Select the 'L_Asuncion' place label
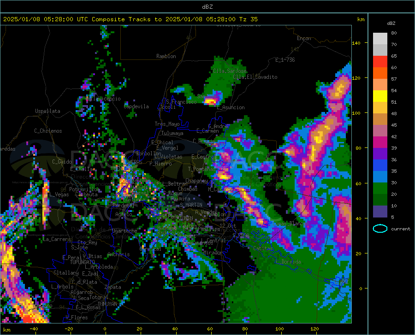The image size is (415, 335). point(231,107)
